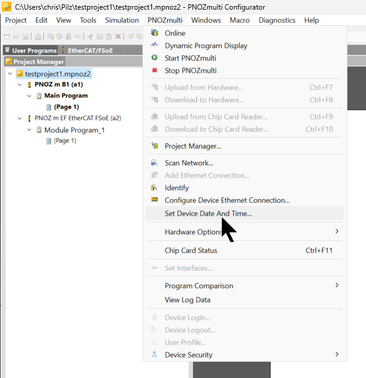Click the testproject1.mpnoz2 file icon in tree
The width and height of the screenshot is (366, 378).
20,74
